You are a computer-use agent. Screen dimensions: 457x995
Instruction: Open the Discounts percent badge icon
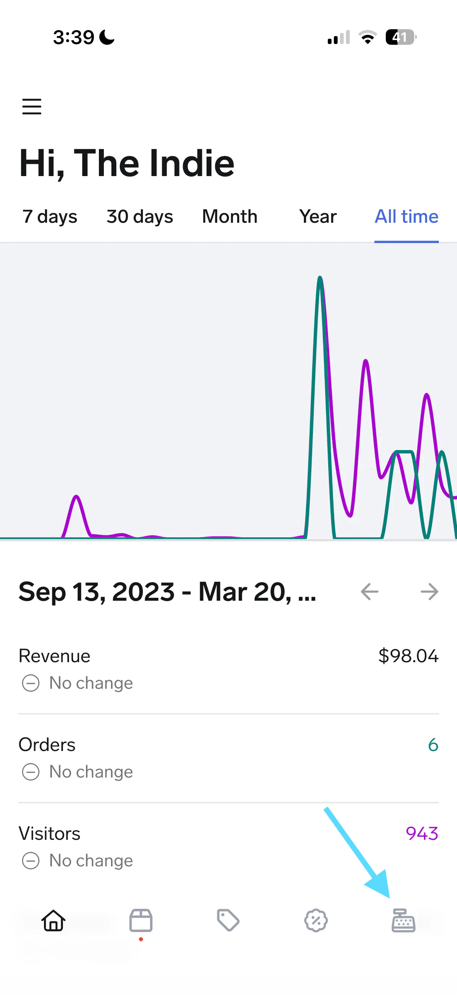(316, 921)
